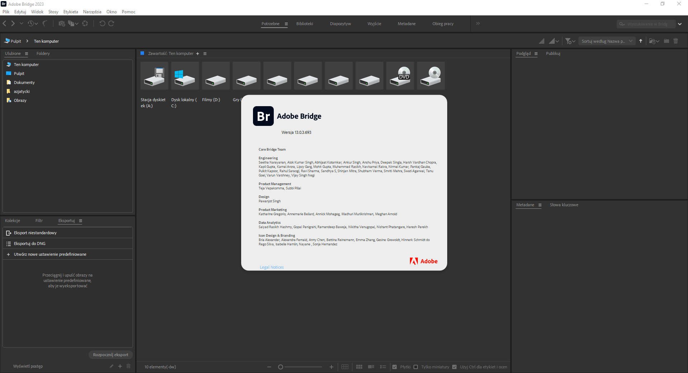Open the Potrzebne workspace options menu
This screenshot has width=688, height=373.
[x=286, y=24]
